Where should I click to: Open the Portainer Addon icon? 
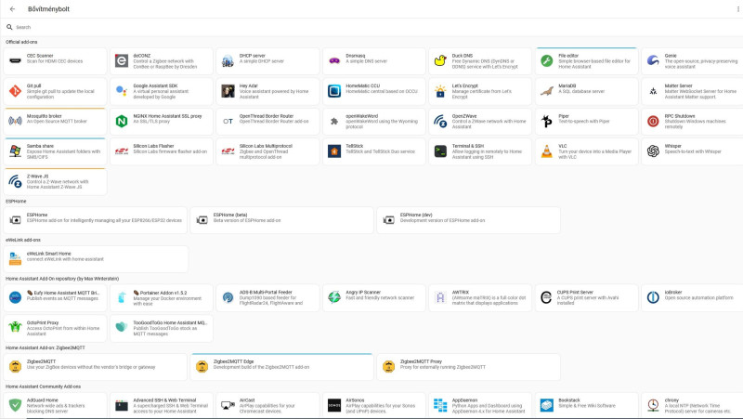point(122,297)
